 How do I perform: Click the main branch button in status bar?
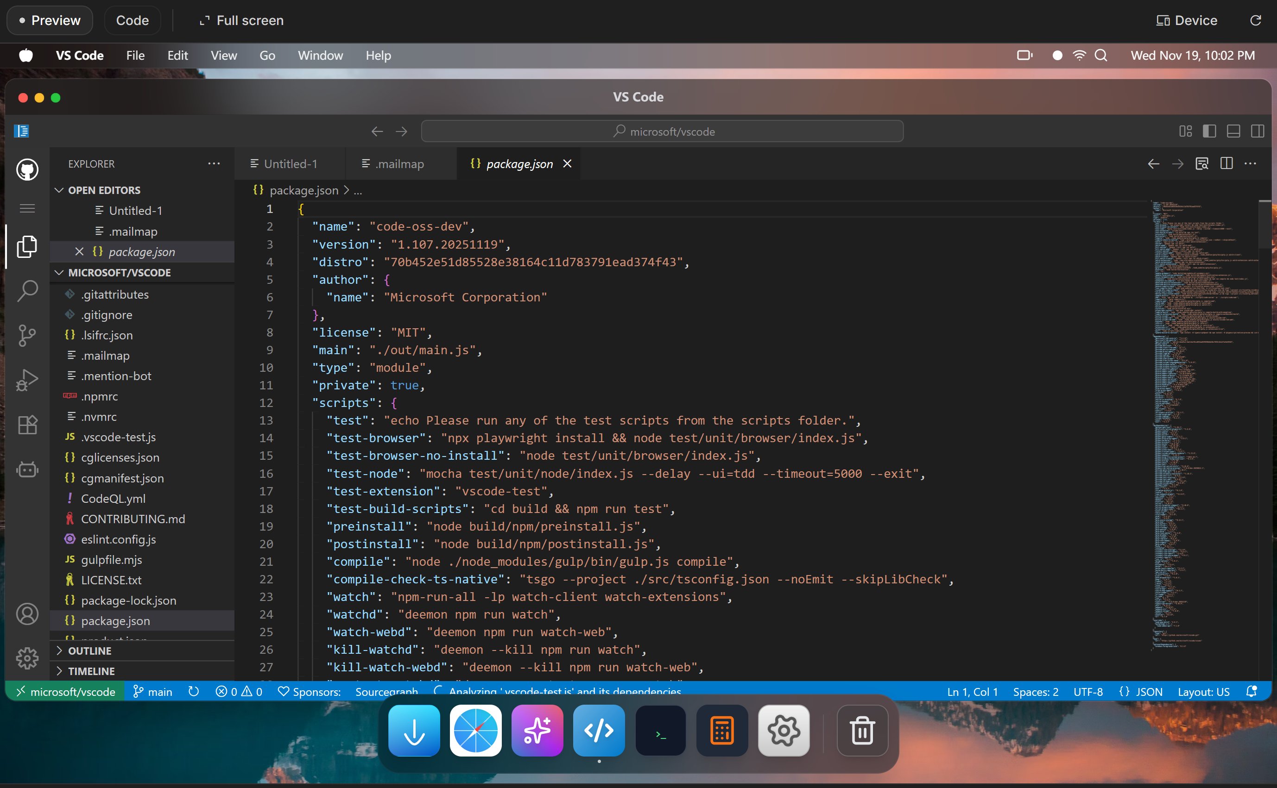[153, 692]
